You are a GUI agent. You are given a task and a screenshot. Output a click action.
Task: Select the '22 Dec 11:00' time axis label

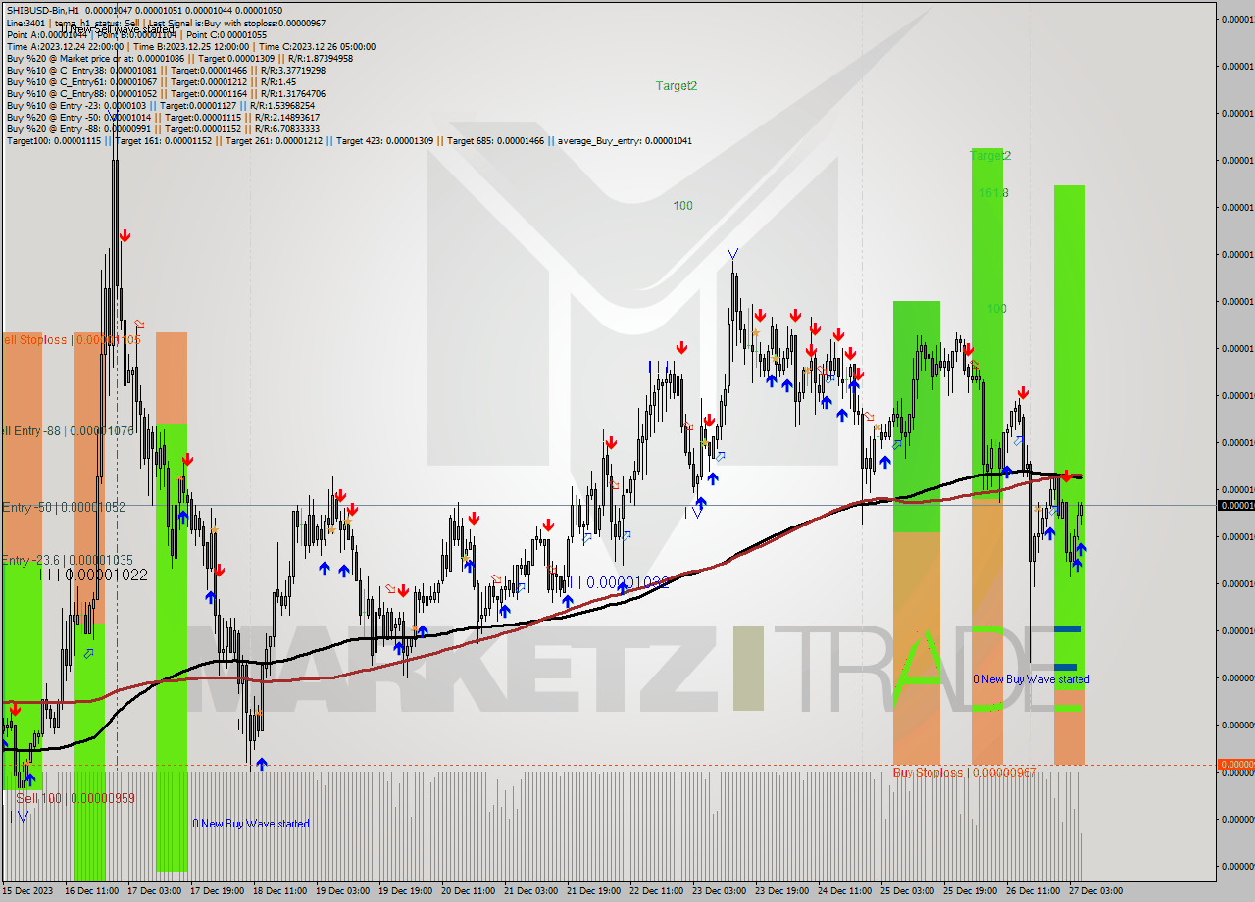coord(656,891)
